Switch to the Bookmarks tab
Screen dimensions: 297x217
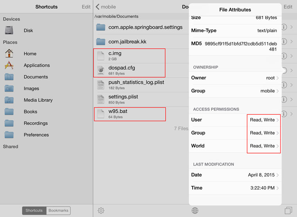click(x=58, y=210)
